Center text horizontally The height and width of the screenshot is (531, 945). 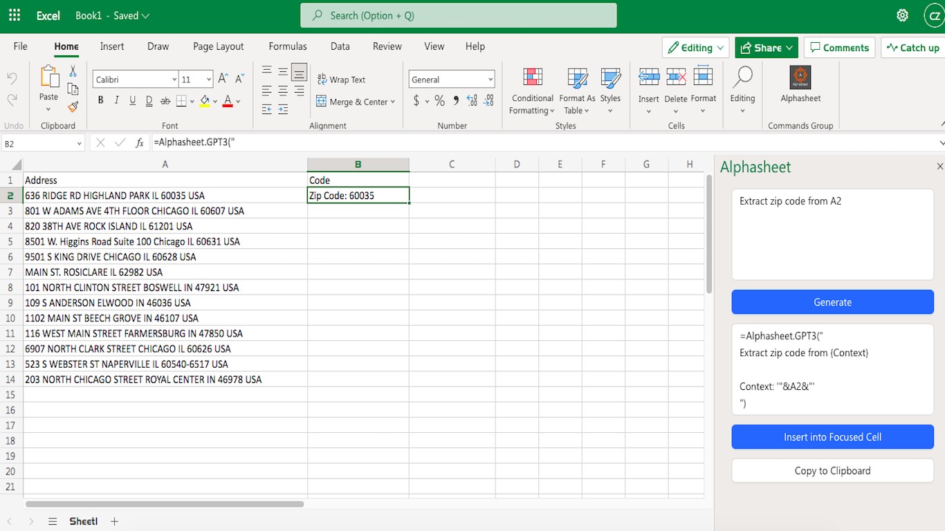click(x=283, y=91)
